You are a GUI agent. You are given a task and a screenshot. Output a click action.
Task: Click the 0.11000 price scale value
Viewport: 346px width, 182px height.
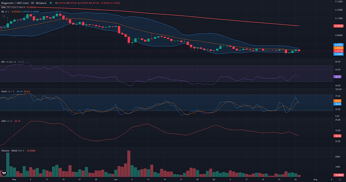339,18
